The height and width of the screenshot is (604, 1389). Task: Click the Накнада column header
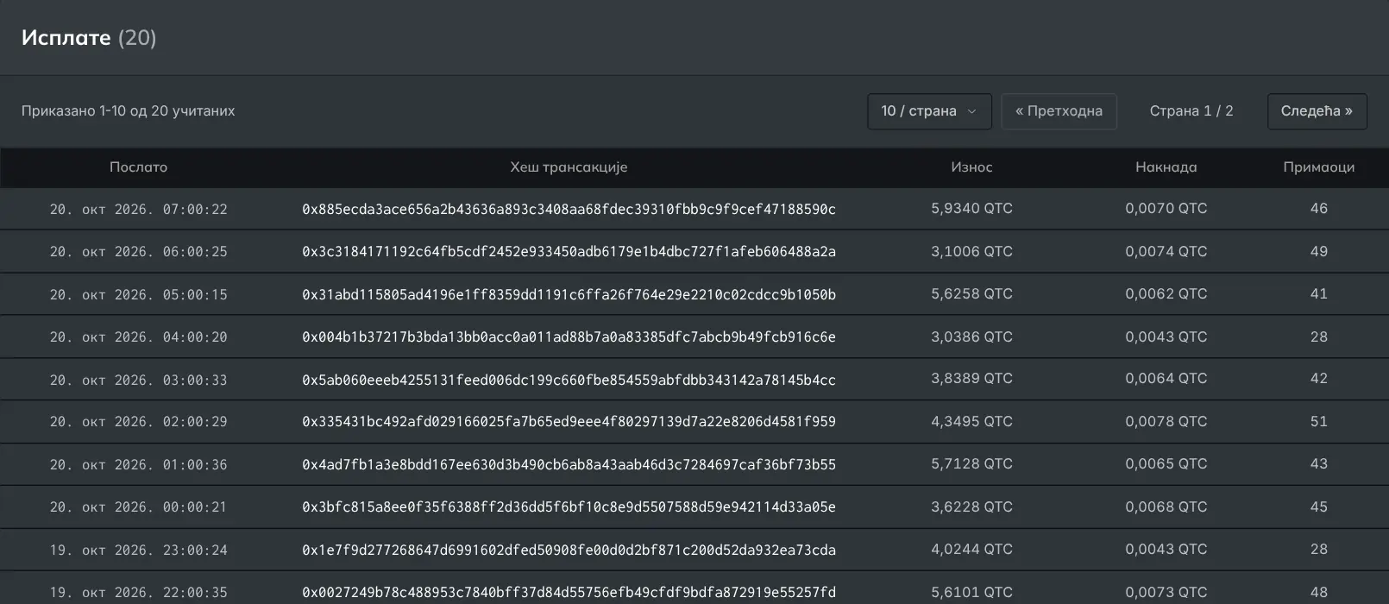tap(1166, 167)
